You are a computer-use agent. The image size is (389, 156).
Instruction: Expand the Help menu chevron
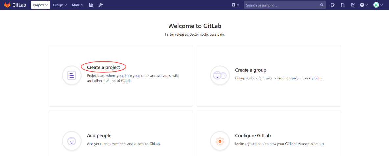pyautogui.click(x=367, y=5)
